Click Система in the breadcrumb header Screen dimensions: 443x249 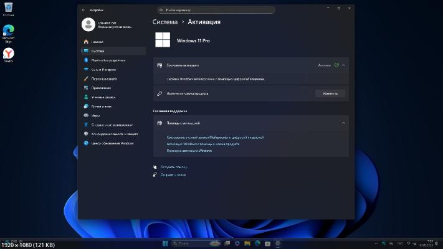tap(165, 22)
